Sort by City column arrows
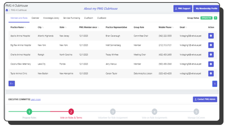Screen dimensions: 227x127 (43, 27)
